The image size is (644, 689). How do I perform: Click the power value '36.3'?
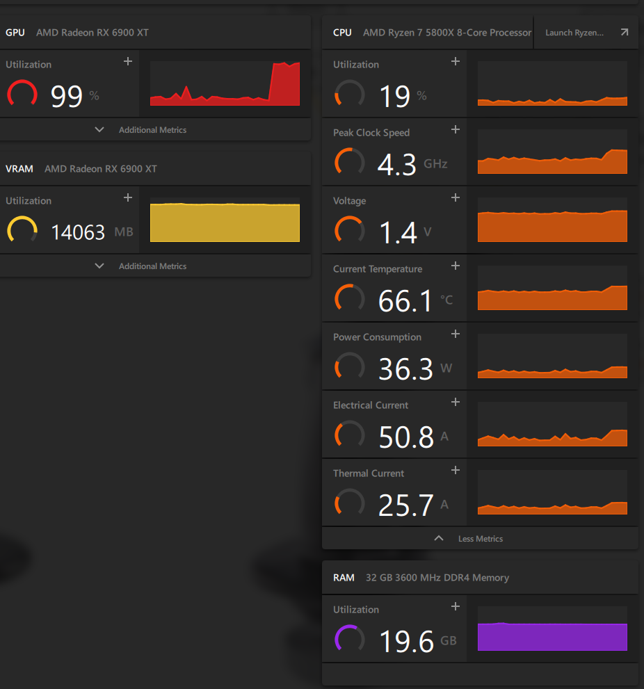click(405, 368)
